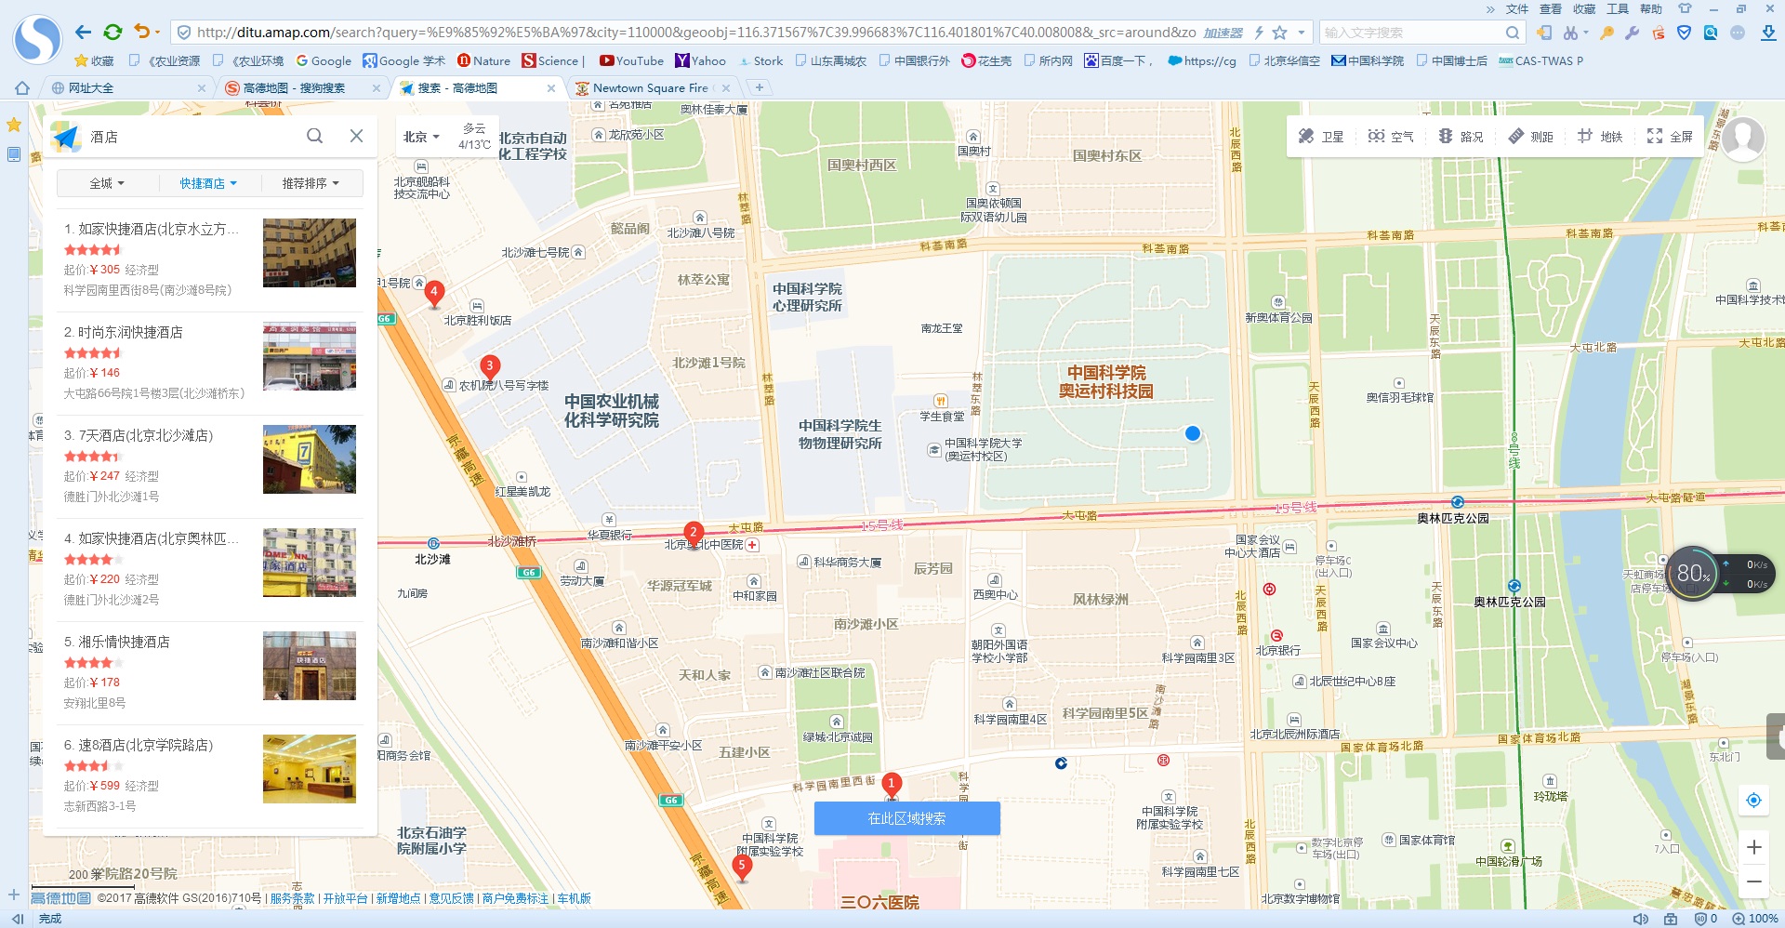This screenshot has height=928, width=1785.
Task: Switch to 高德地图 - 搜狗搜索 tab
Action: pyautogui.click(x=302, y=88)
